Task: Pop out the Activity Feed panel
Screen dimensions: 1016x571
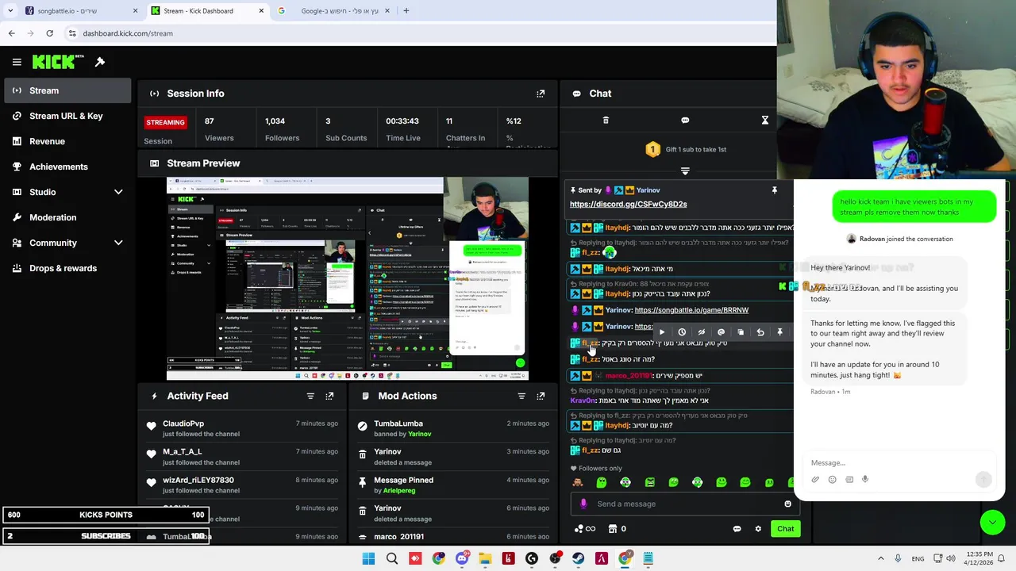Action: (329, 396)
